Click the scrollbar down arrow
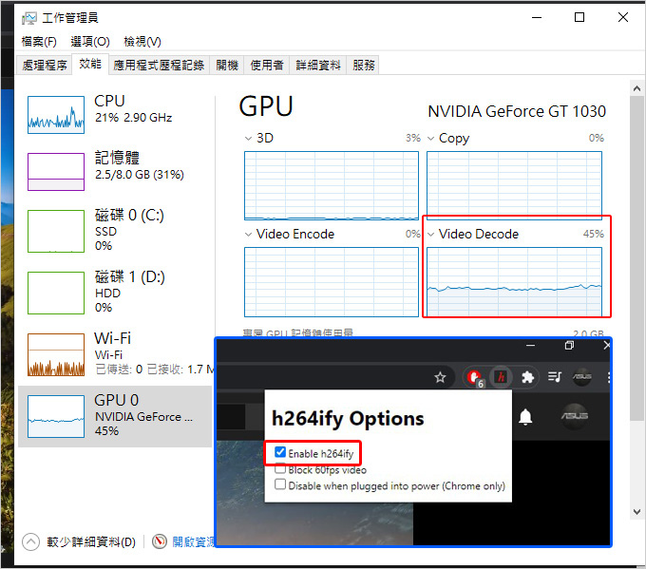Screen dimensions: 646x569 pos(636,512)
